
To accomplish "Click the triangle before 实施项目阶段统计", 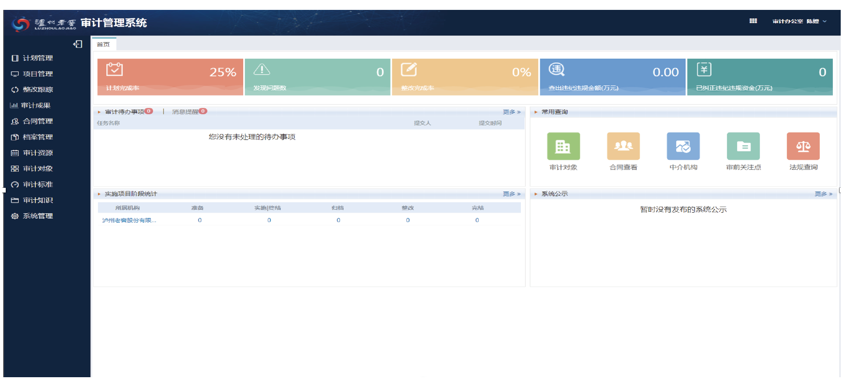I will (x=99, y=194).
